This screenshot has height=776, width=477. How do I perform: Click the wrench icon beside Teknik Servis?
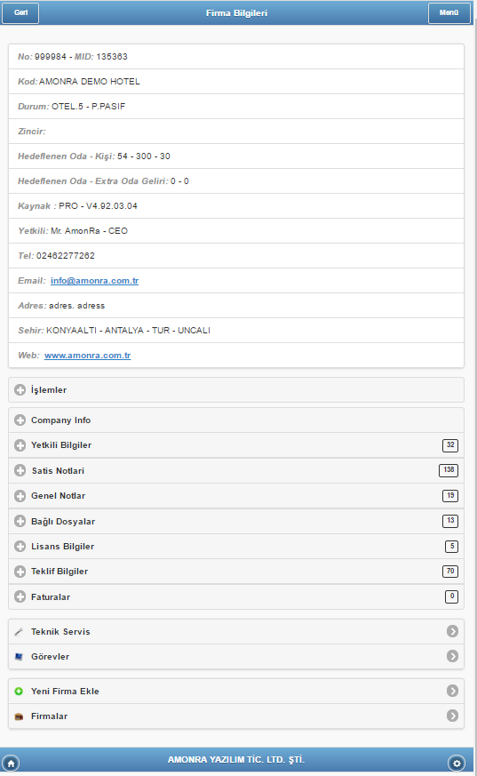19,631
